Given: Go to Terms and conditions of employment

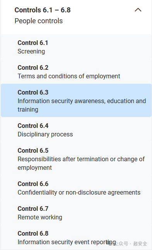Looking at the screenshot, I should tap(69, 76).
